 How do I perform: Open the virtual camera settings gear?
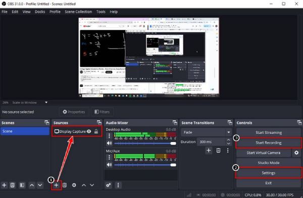point(296,153)
